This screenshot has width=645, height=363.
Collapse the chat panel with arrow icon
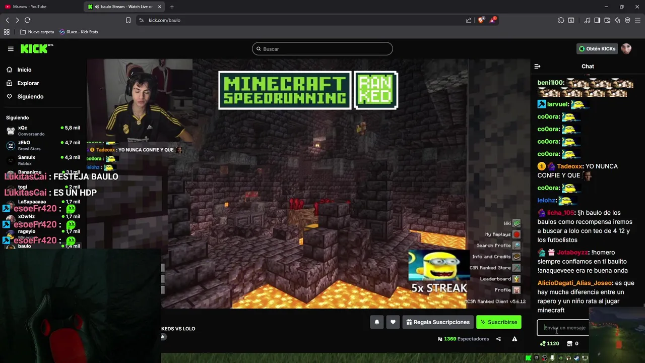(x=537, y=67)
